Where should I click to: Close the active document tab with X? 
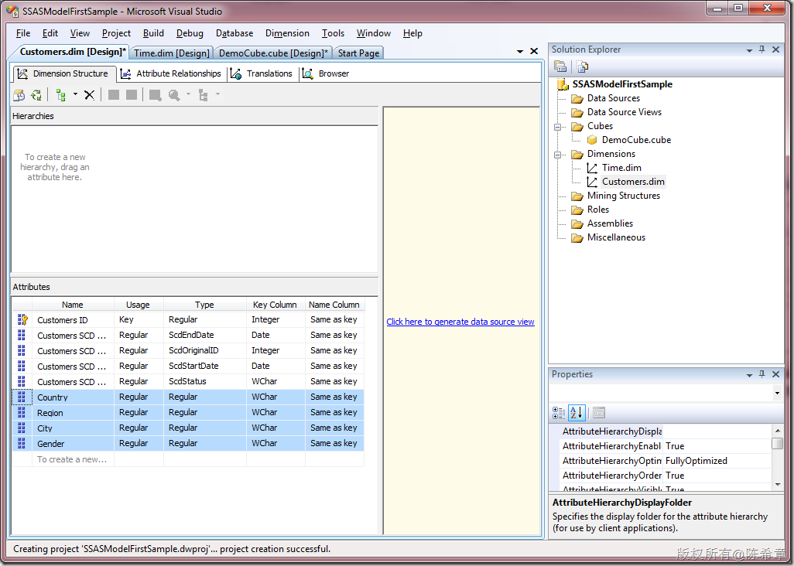click(534, 51)
